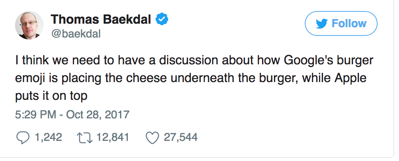The image size is (399, 161).
Task: Open the 5:29 PM time link
Action: pyautogui.click(x=34, y=115)
